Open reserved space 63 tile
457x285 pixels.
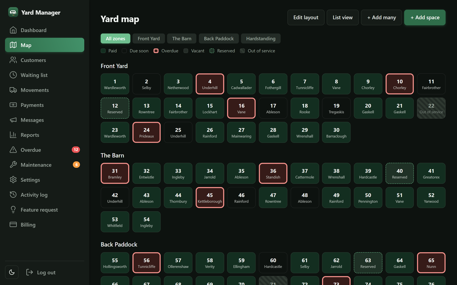point(368,263)
